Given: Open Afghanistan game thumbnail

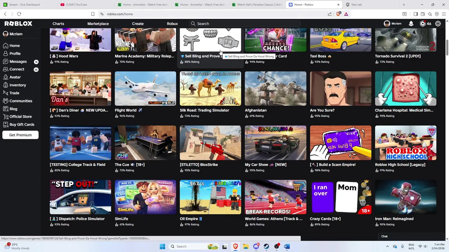Looking at the screenshot, I should click(x=275, y=89).
